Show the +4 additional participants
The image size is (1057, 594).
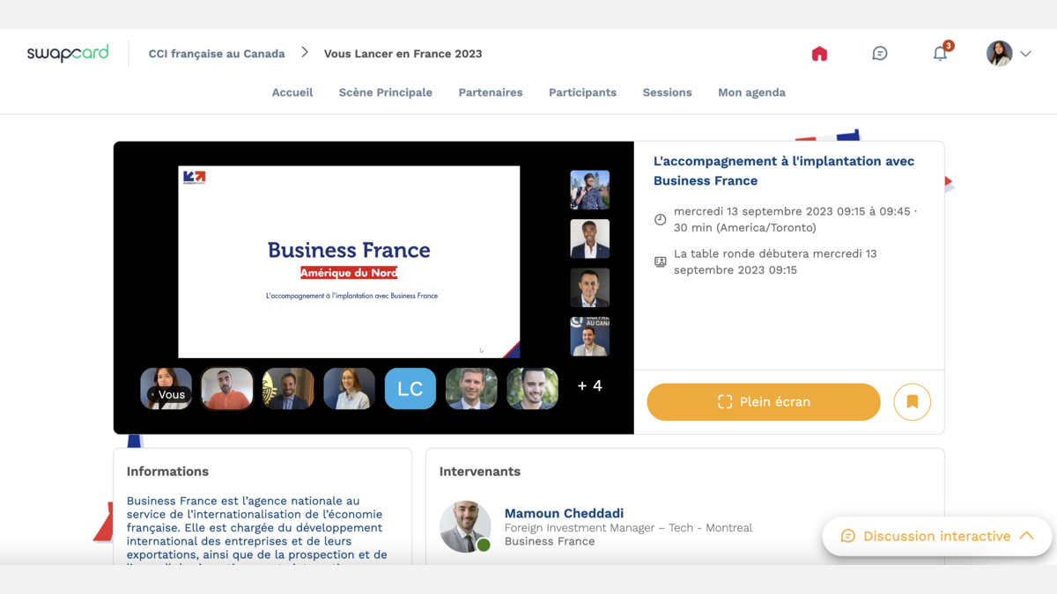click(x=589, y=385)
